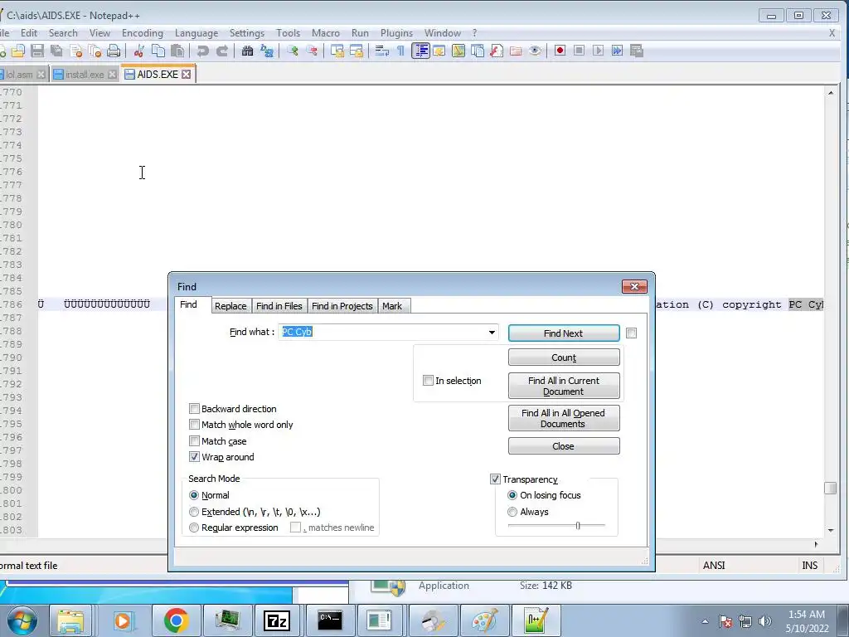Image resolution: width=849 pixels, height=637 pixels.
Task: Click the Close button in Find dialog
Action: (x=564, y=445)
